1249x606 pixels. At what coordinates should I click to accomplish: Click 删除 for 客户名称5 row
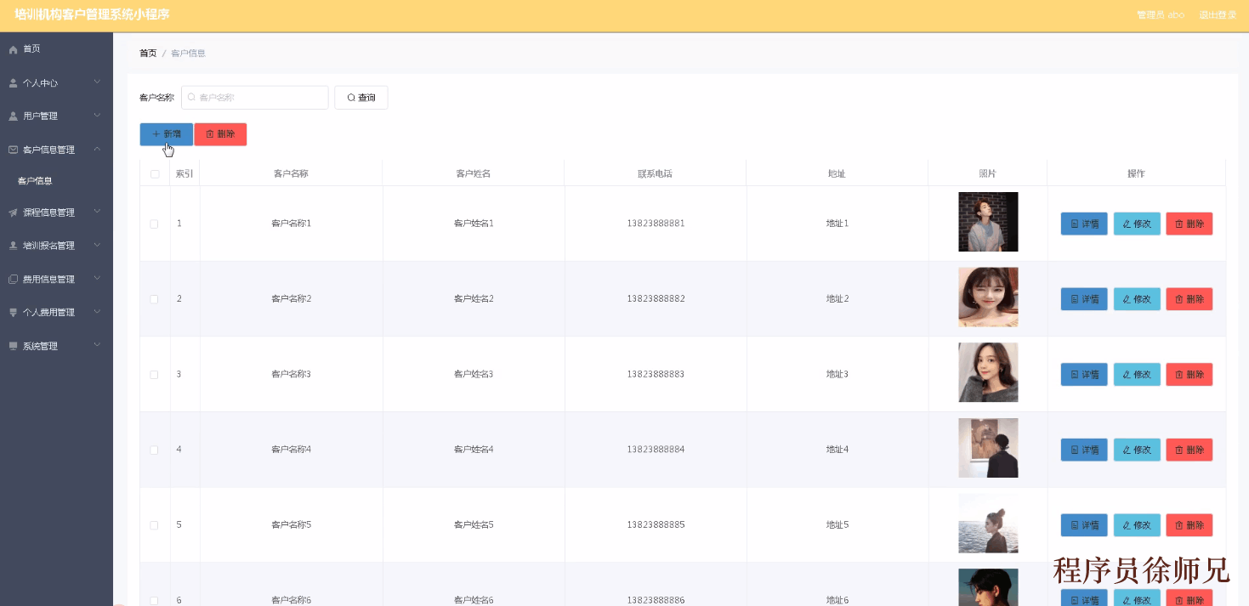(1189, 525)
